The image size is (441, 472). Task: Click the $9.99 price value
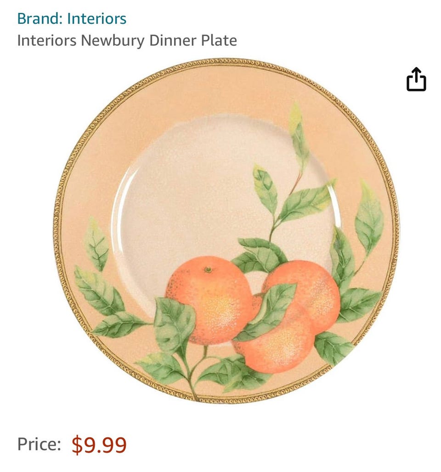(99, 444)
